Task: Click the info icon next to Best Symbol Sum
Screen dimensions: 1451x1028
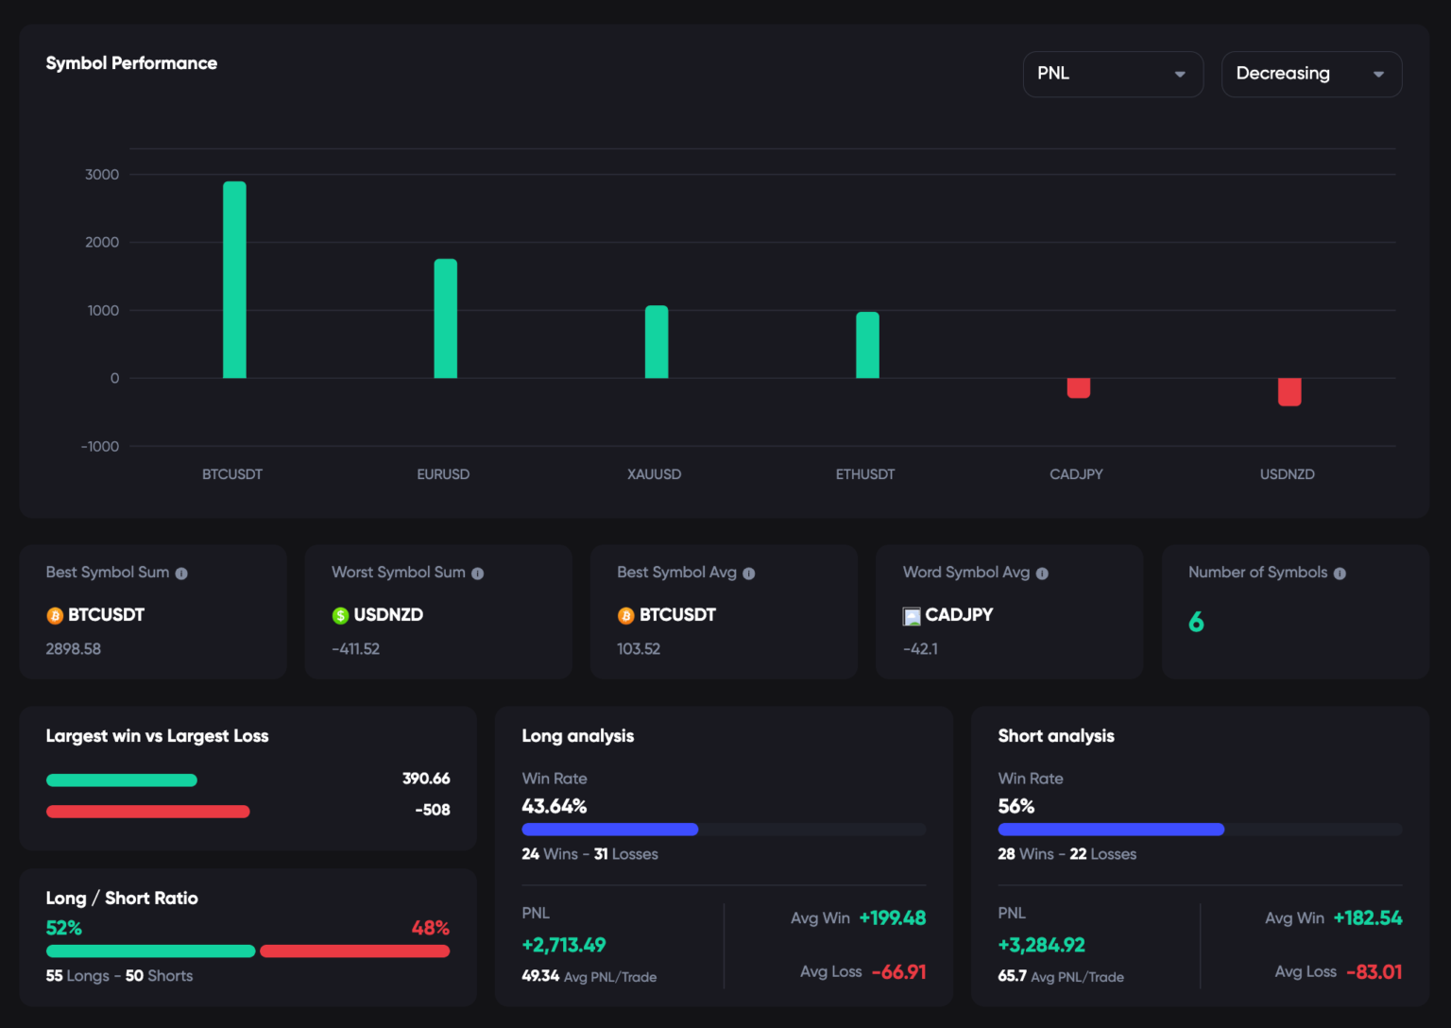Action: (x=182, y=573)
